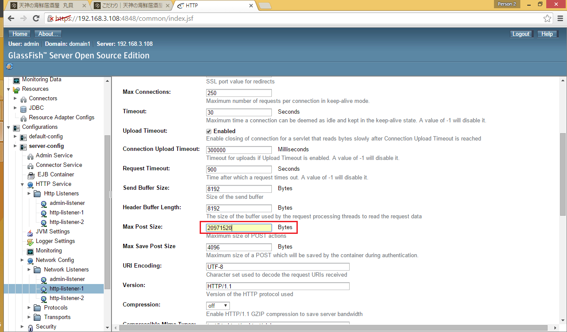The height and width of the screenshot is (332, 567).
Task: Click the Network Listeners folder icon
Action: click(x=37, y=270)
